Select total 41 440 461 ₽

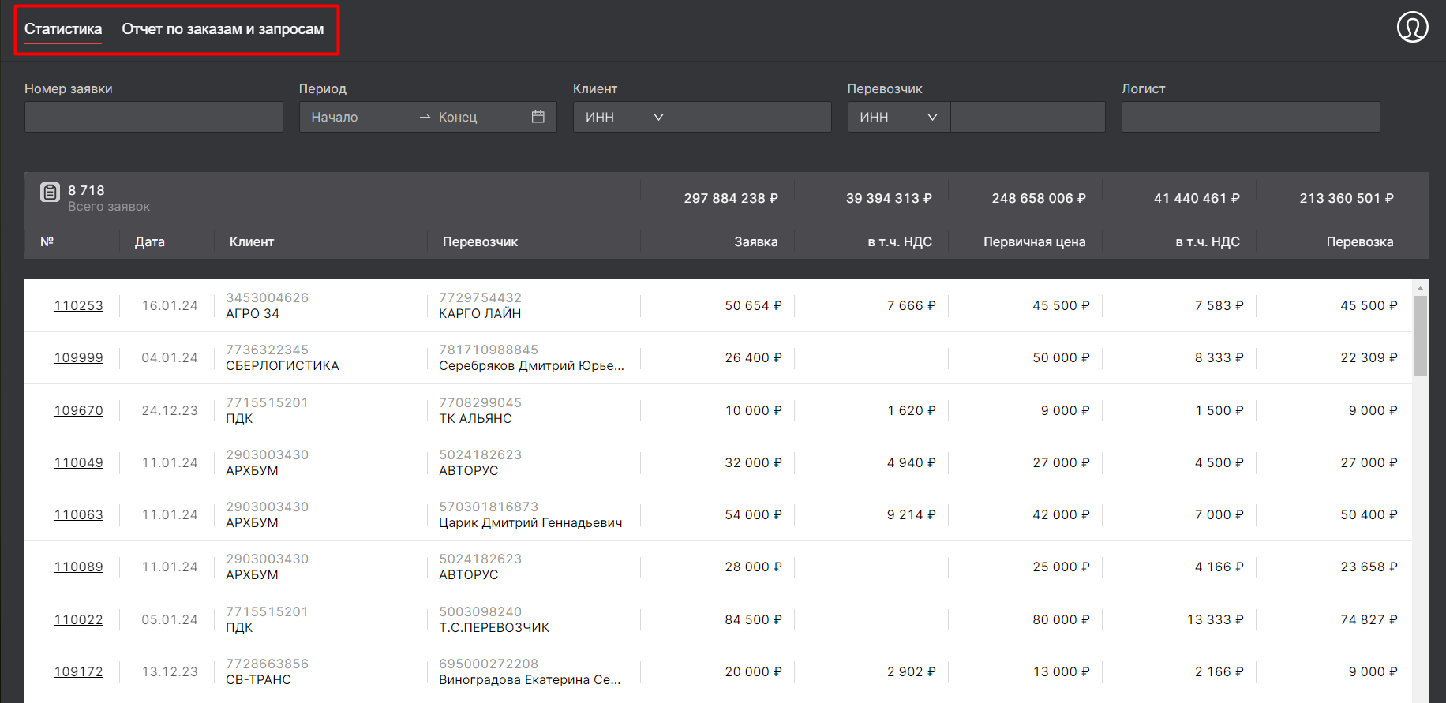coord(1197,198)
